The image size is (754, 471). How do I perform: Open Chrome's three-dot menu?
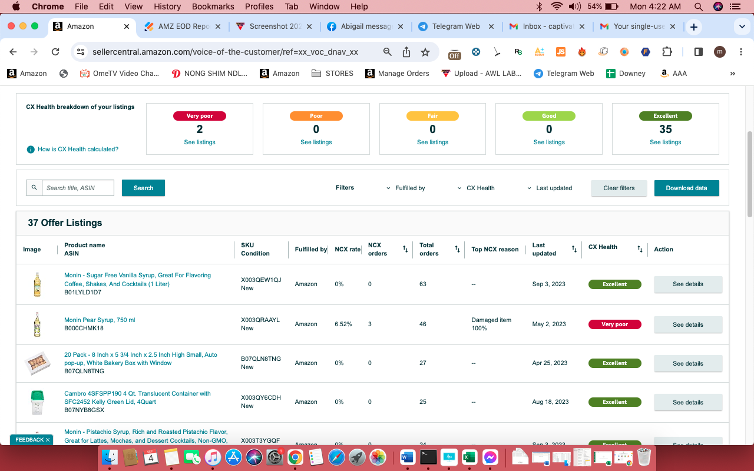740,52
